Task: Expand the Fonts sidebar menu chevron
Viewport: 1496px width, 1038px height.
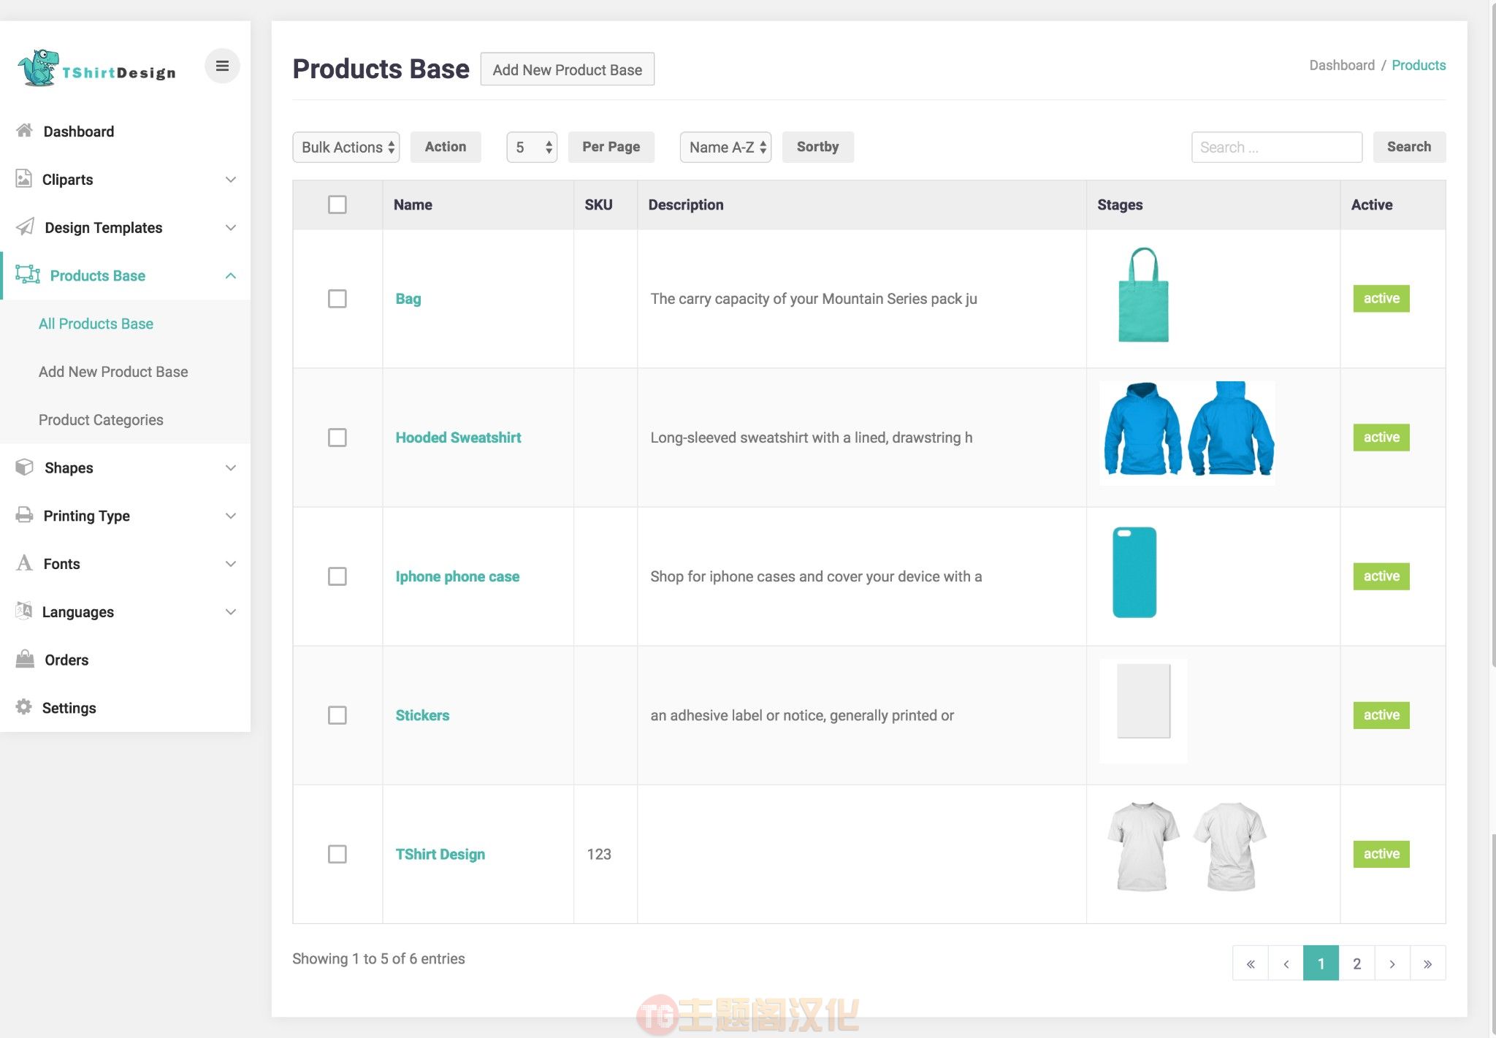Action: click(x=231, y=564)
